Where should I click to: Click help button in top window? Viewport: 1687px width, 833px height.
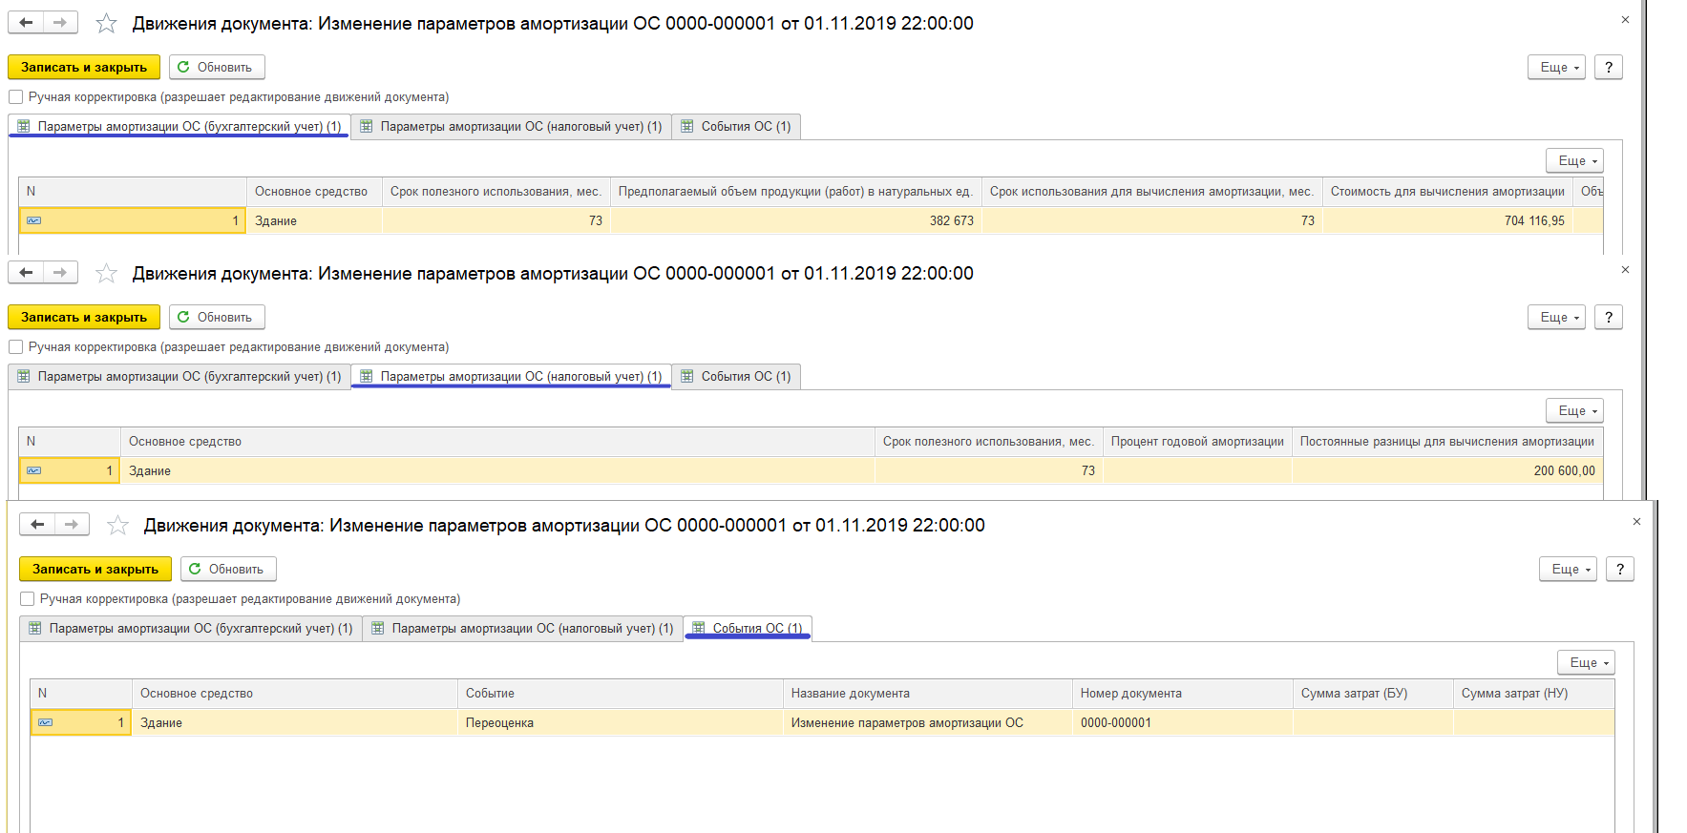[1609, 67]
